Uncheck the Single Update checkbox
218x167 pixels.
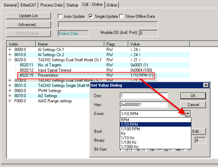91,16
